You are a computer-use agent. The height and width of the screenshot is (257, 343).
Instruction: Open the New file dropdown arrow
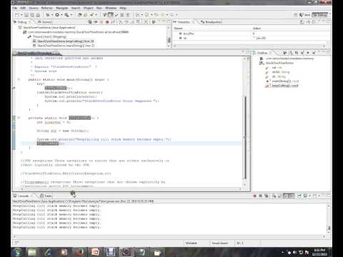click(21, 15)
